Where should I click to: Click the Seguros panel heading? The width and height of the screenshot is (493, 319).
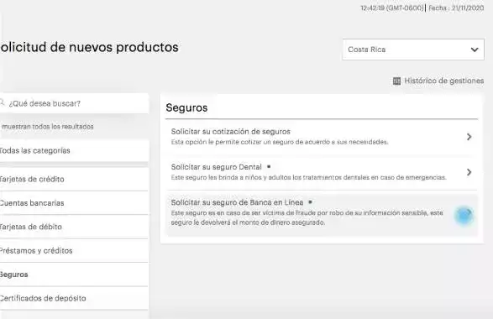(186, 107)
